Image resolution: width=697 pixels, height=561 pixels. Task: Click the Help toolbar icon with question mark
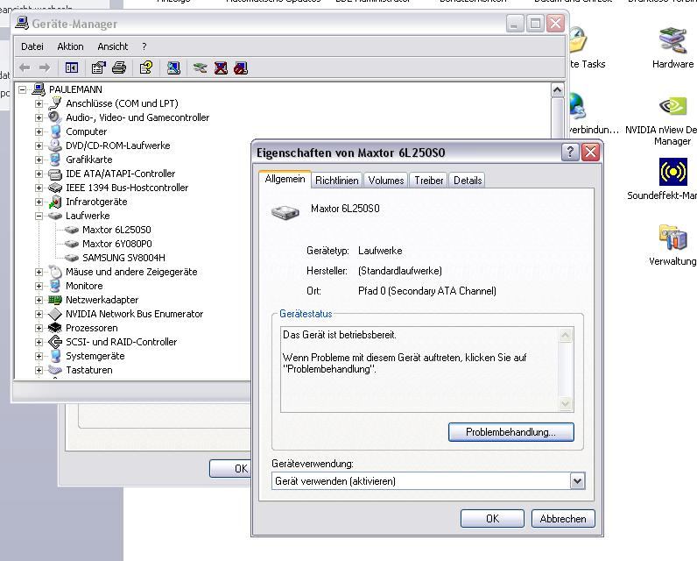click(146, 68)
